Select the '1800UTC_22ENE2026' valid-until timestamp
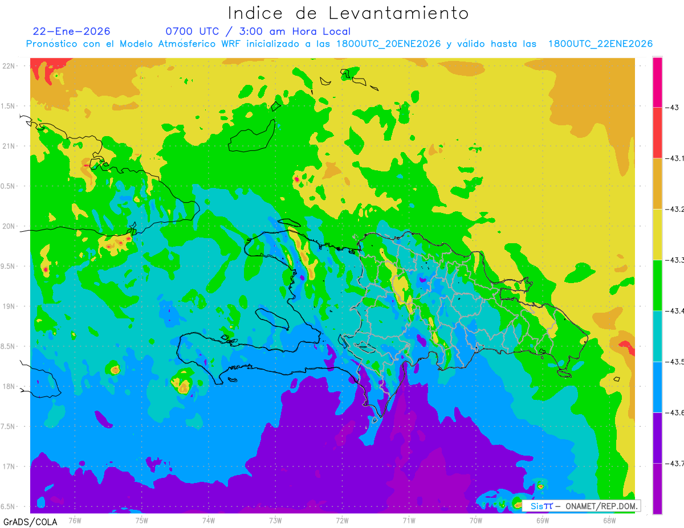The image size is (684, 528). point(600,44)
